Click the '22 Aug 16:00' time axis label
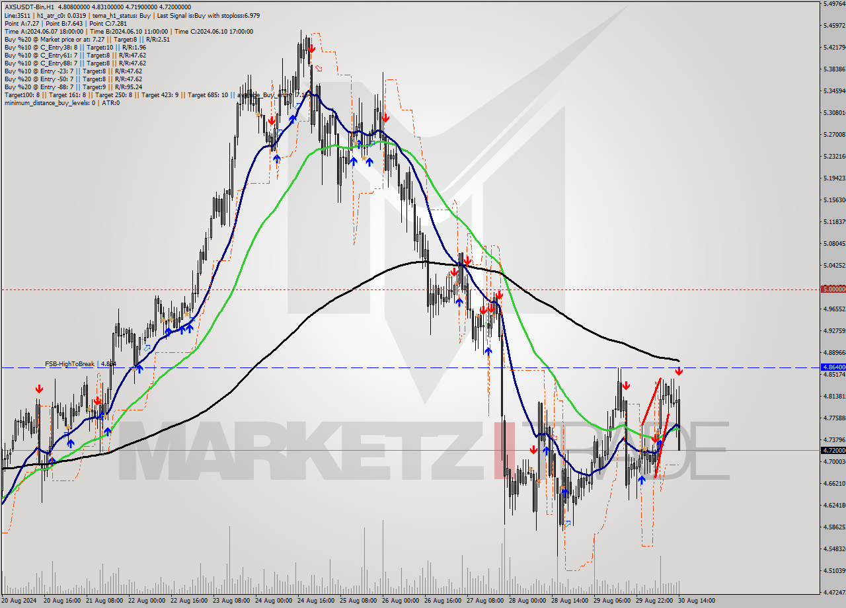 (x=189, y=601)
